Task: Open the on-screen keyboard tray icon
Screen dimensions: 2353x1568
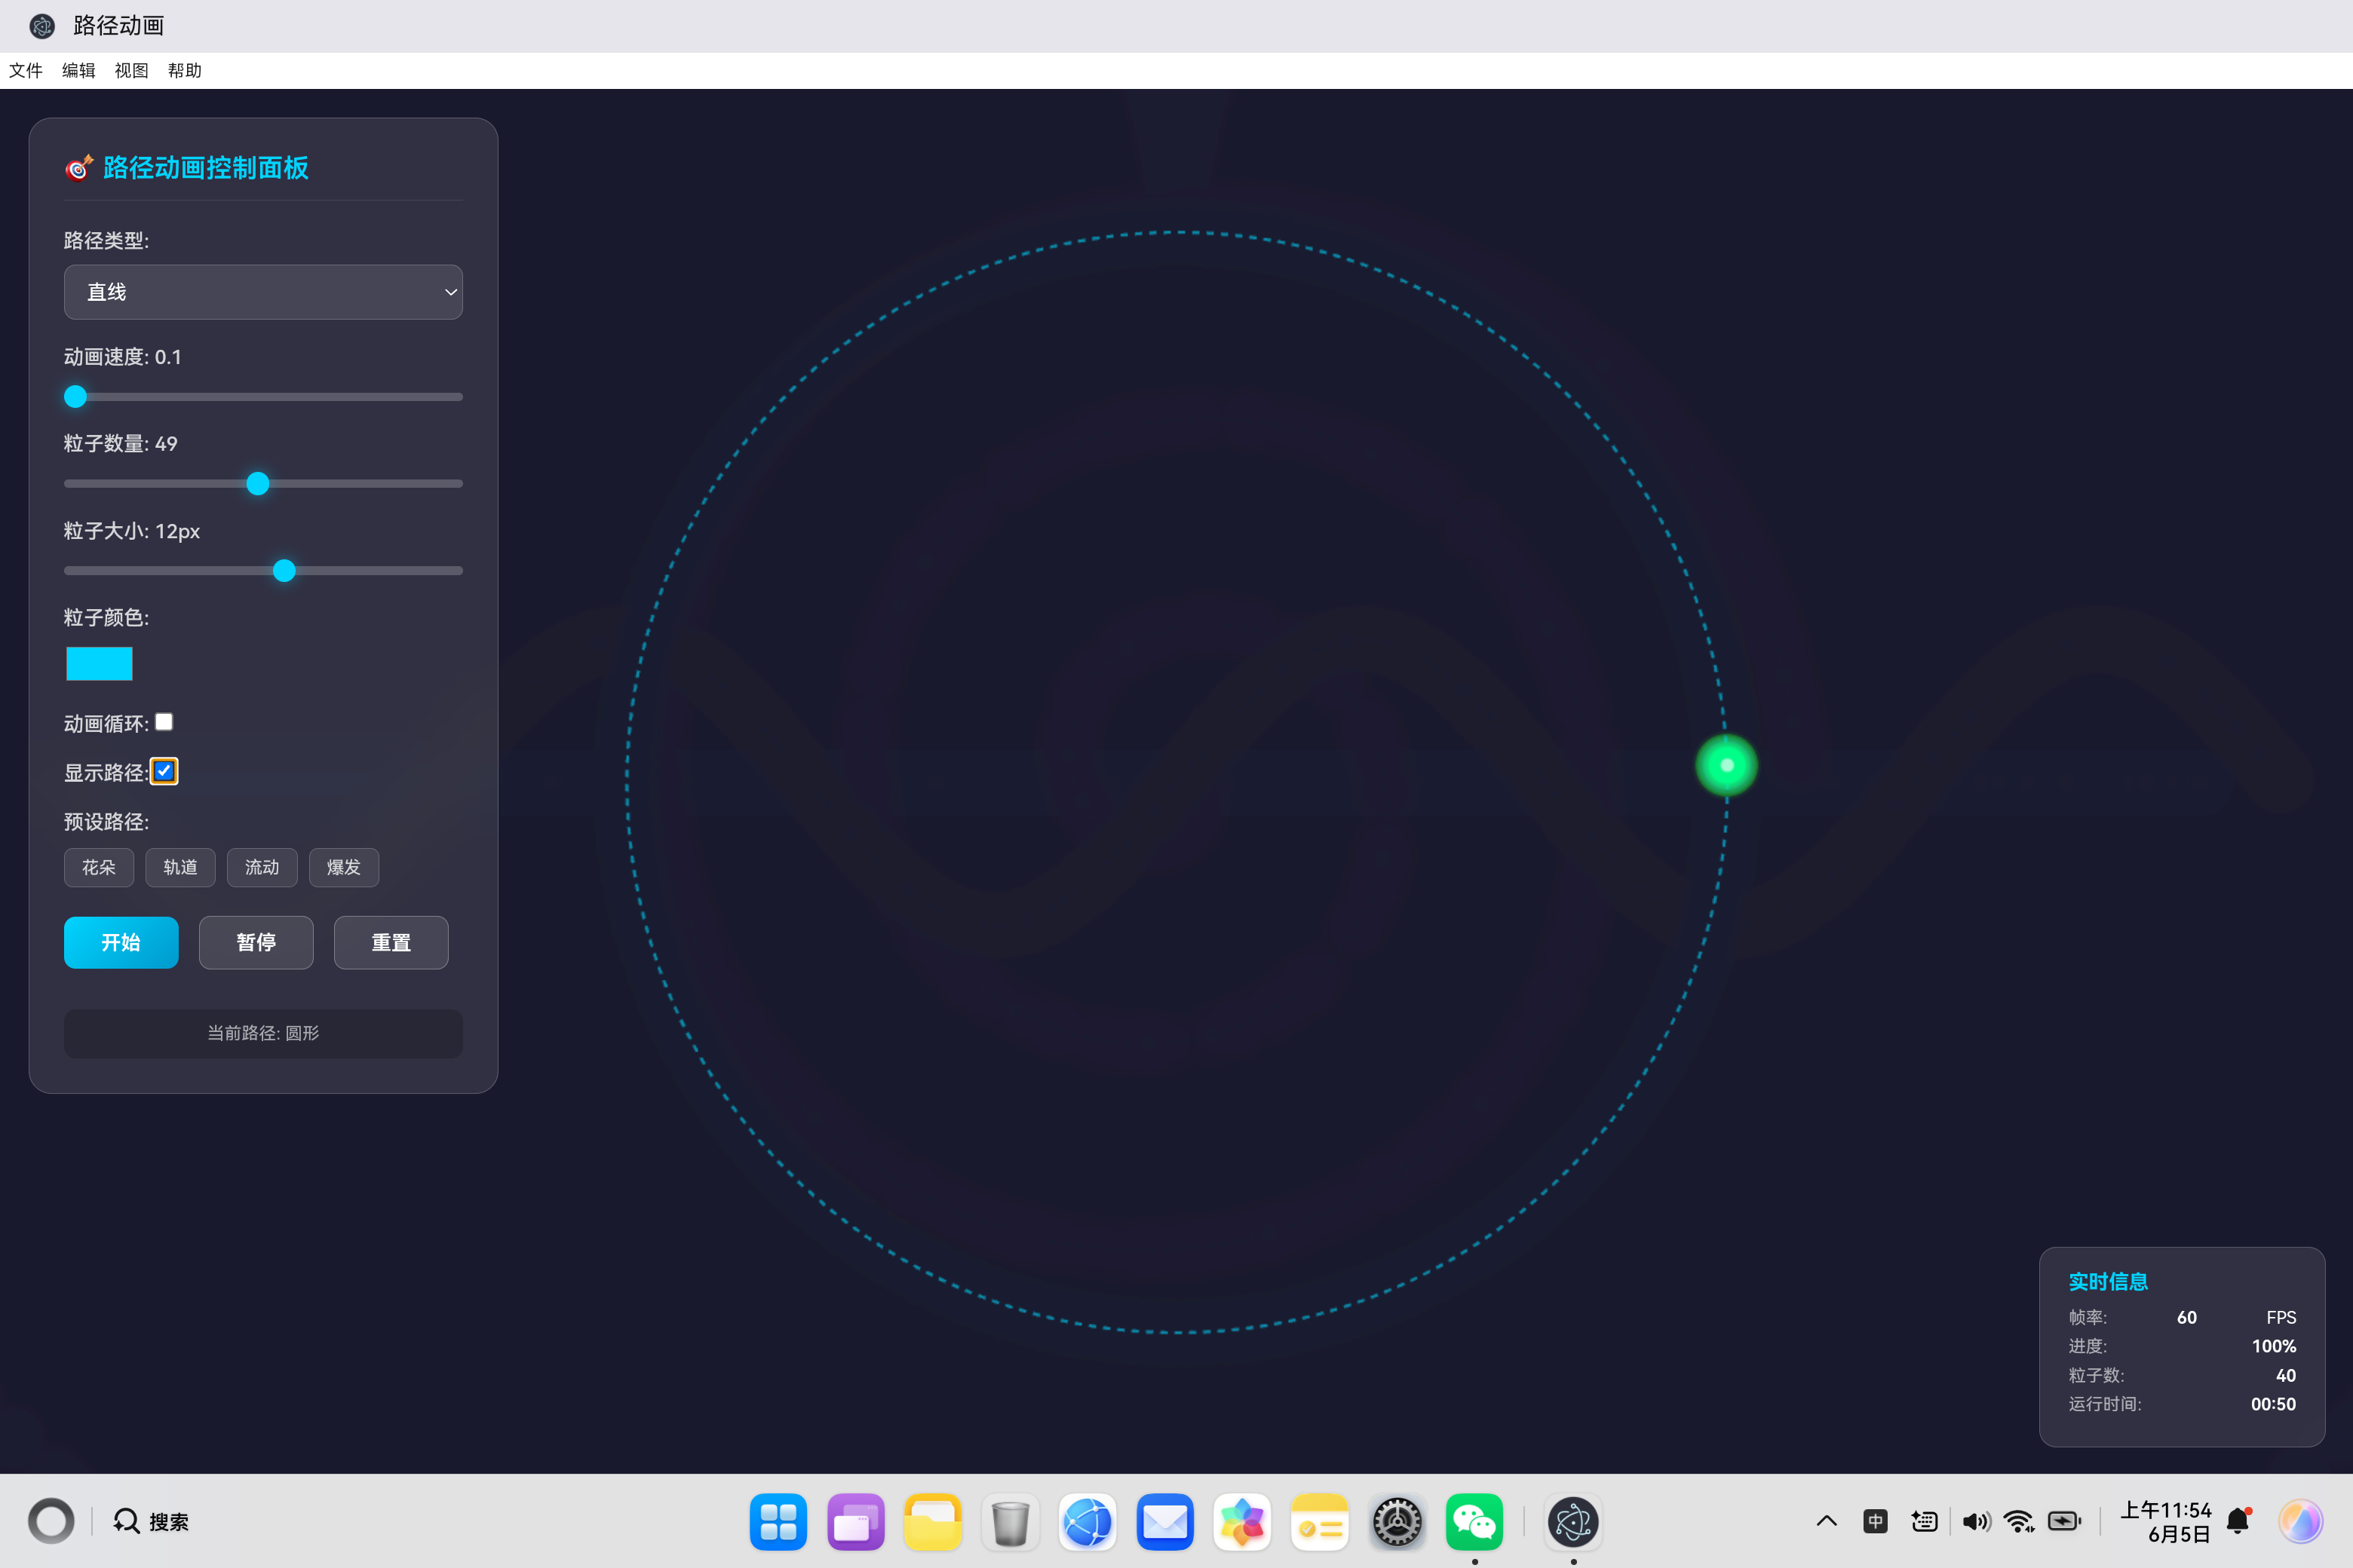Action: click(1925, 1521)
